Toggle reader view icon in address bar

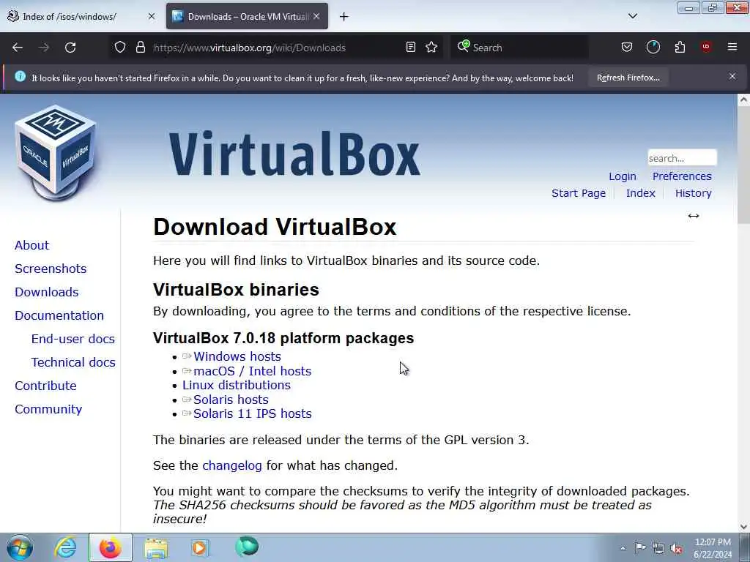[410, 47]
